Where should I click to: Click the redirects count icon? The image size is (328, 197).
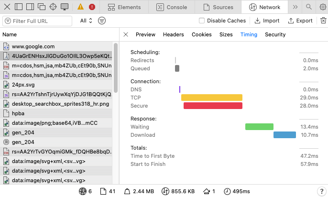(207, 191)
